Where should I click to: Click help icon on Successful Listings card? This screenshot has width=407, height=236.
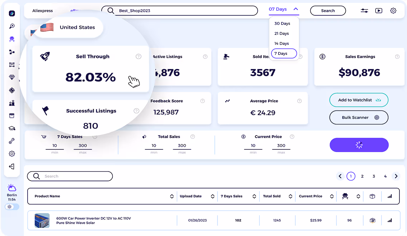point(136,111)
